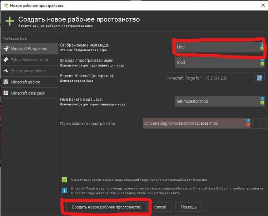
Task: Click the Spigot faucet icon
Action: pos(6,71)
